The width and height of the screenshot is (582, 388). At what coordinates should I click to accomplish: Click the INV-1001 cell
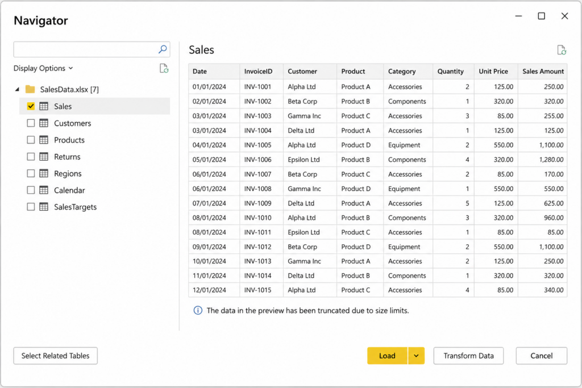click(x=261, y=87)
